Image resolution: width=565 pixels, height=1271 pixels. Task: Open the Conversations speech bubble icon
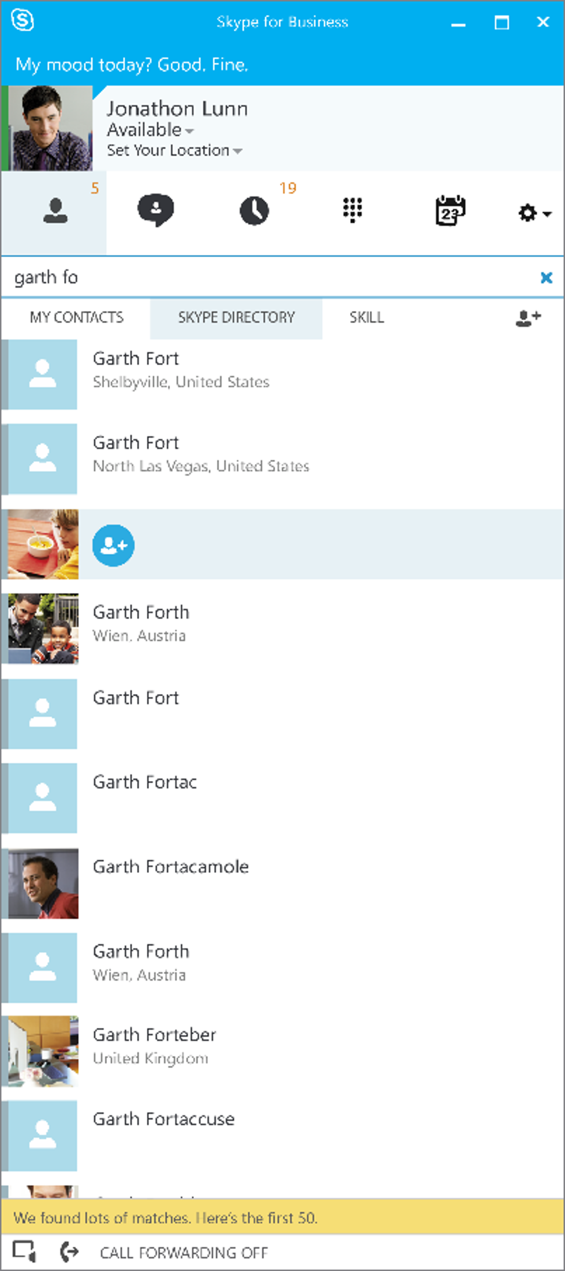click(x=156, y=210)
